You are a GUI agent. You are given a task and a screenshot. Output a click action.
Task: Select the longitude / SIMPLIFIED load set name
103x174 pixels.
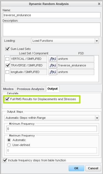point(29,72)
